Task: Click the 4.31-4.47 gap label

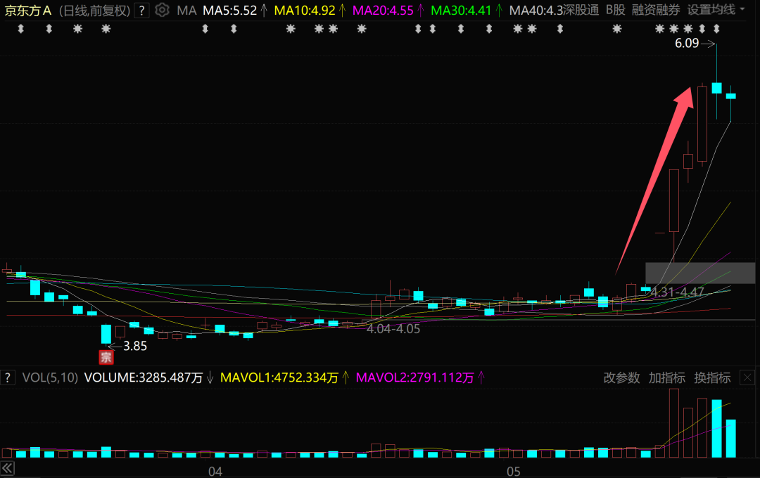Action: tap(677, 292)
